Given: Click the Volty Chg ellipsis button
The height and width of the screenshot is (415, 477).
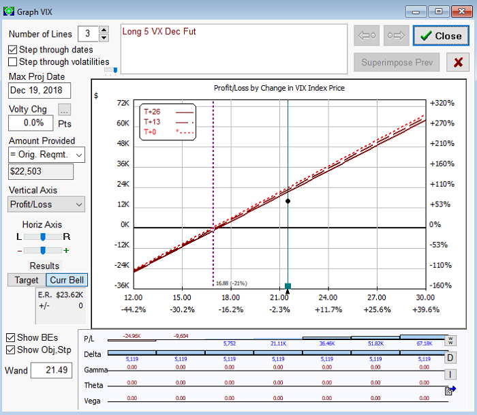Looking at the screenshot, I should point(64,110).
